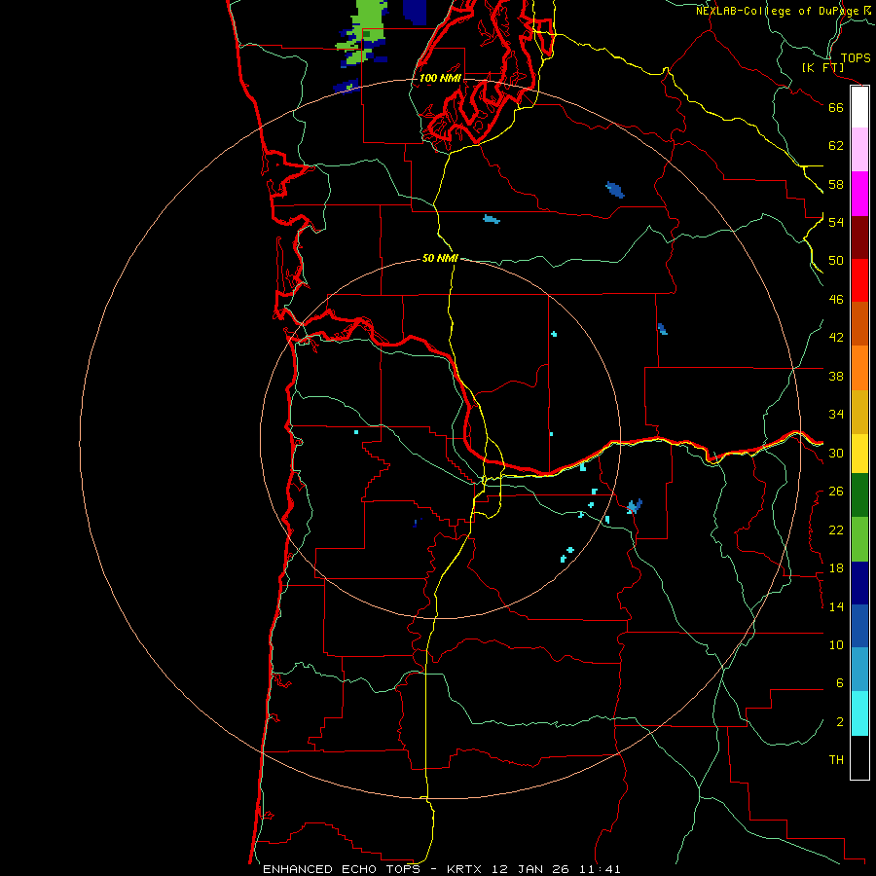Click the dark green legend swatch
Image resolution: width=876 pixels, height=876 pixels.
(859, 495)
